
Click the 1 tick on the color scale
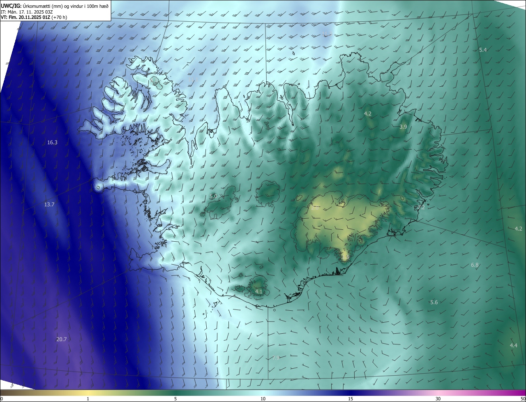(88, 399)
